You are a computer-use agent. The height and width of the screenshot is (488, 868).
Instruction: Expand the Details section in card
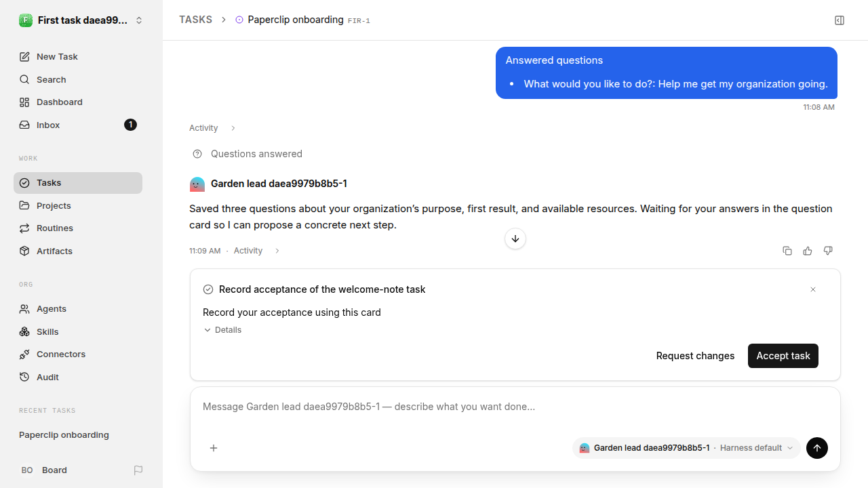[222, 330]
